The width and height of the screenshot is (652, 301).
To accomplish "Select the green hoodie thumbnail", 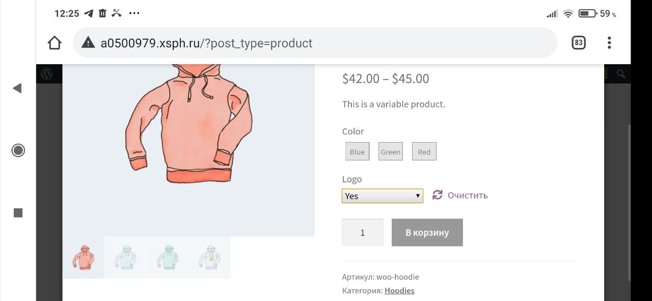I will 168,257.
